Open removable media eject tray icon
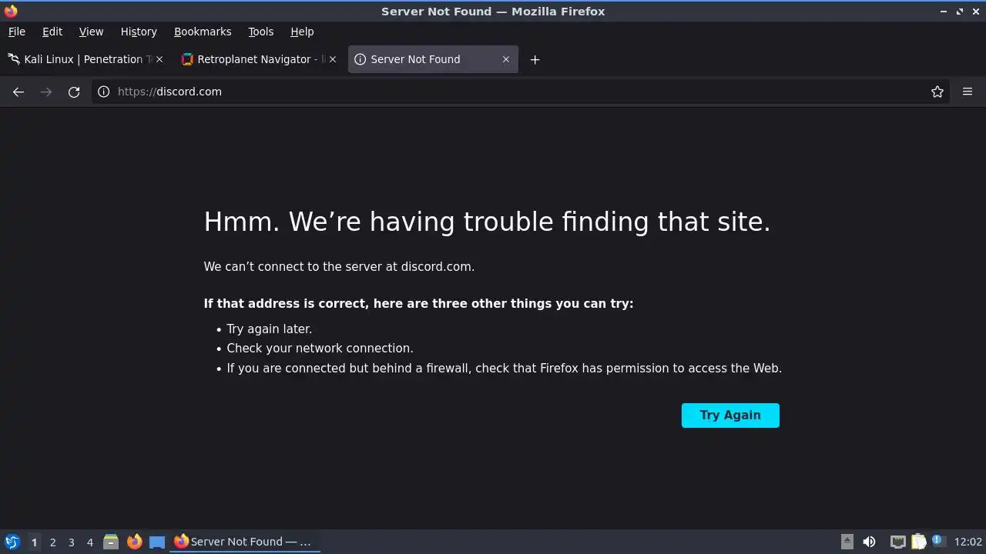 (x=847, y=542)
